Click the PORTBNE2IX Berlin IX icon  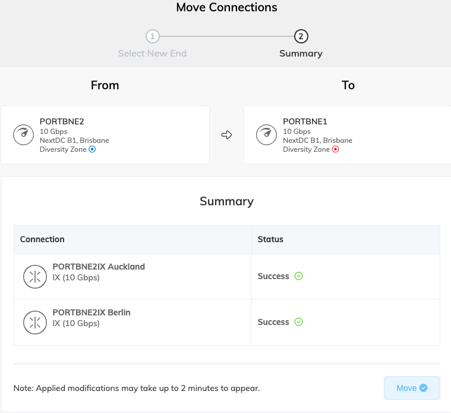click(33, 323)
